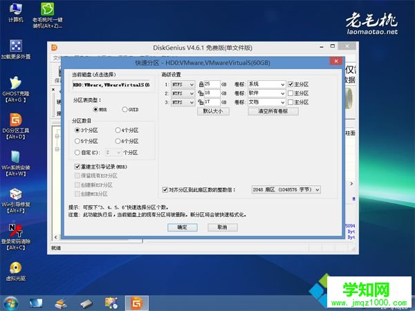Open 卷标 dropdown showing 系统
Image resolution: width=415 pixels, height=311 pixels.
click(x=267, y=84)
